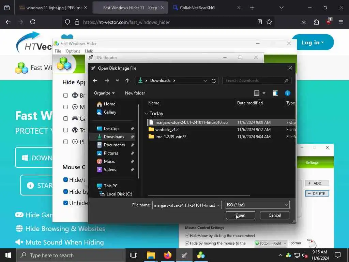The height and width of the screenshot is (262, 349).
Task: Open Help menu in Fast Windows Hider
Action: 89,51
